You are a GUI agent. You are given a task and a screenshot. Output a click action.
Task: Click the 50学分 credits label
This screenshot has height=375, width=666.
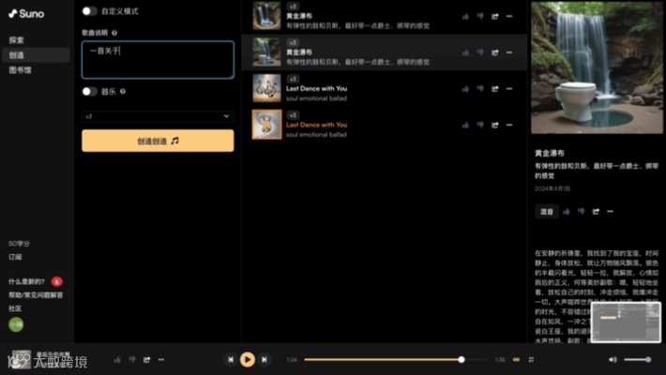point(19,244)
